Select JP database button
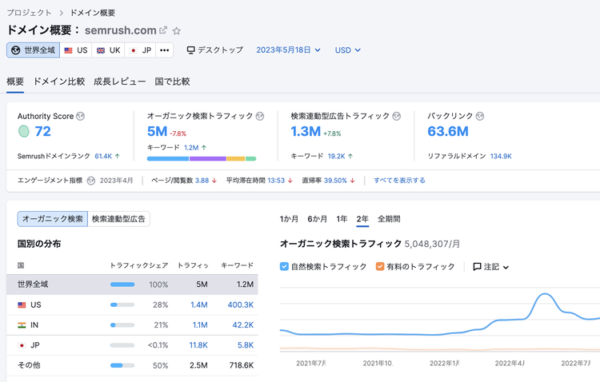The width and height of the screenshot is (600, 382). (x=141, y=50)
